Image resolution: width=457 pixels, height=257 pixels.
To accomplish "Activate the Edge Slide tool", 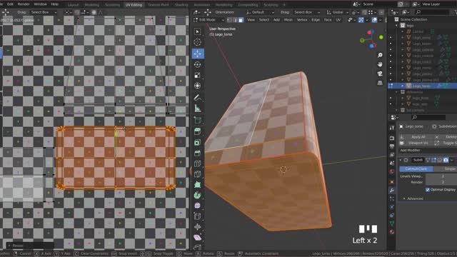I will [x=198, y=216].
